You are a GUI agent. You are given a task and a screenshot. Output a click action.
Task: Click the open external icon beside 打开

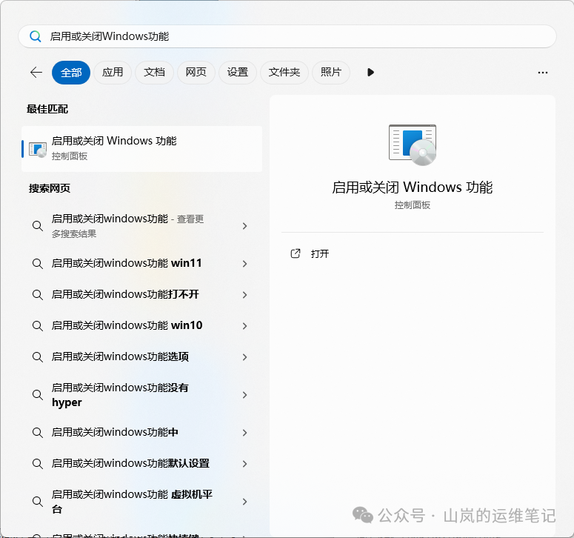point(296,253)
